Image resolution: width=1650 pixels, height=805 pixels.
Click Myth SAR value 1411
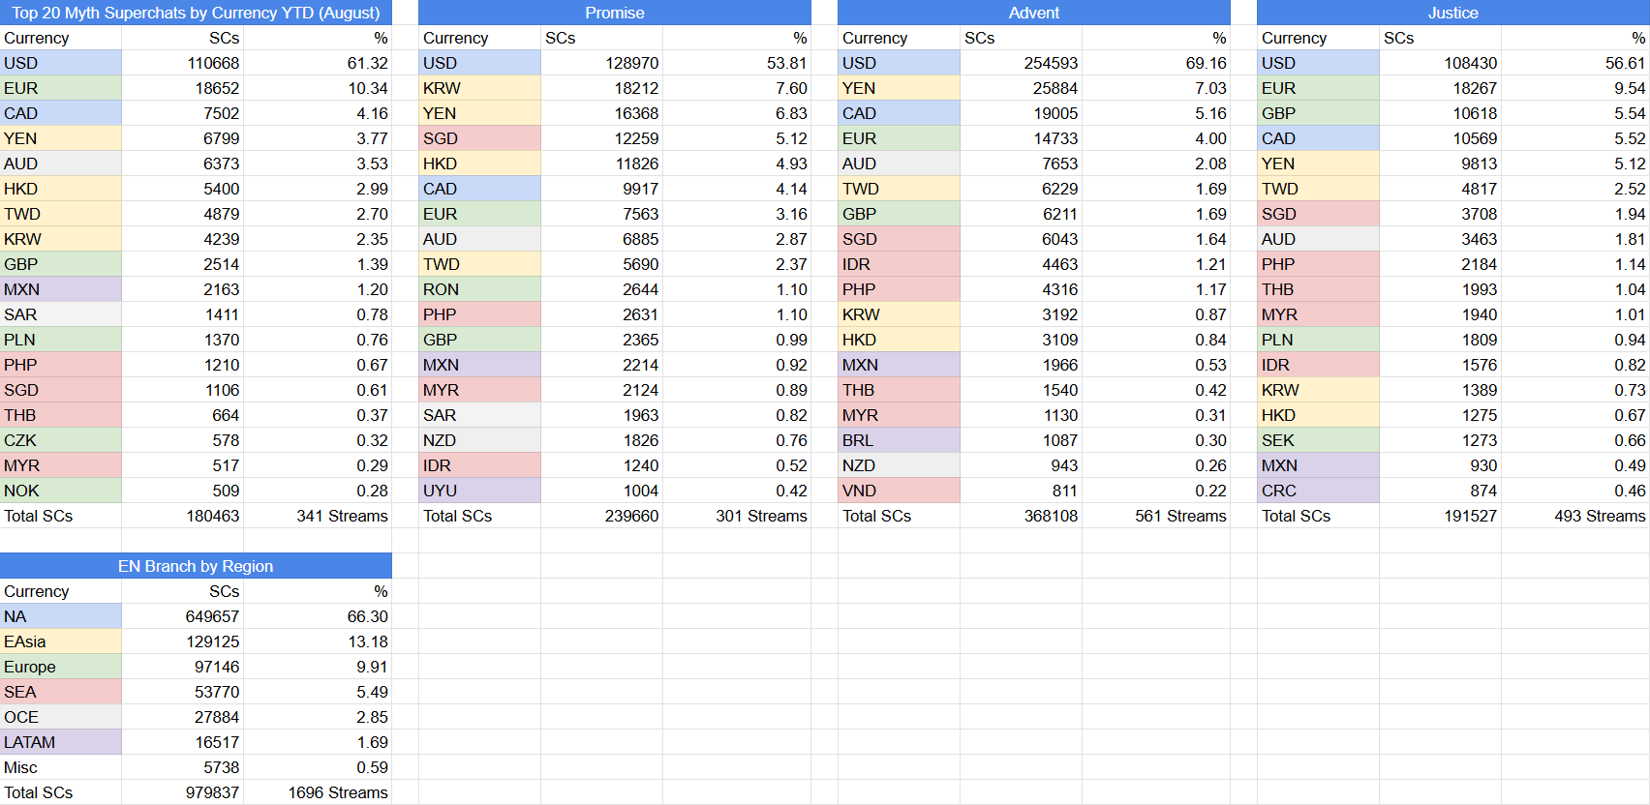tap(183, 314)
